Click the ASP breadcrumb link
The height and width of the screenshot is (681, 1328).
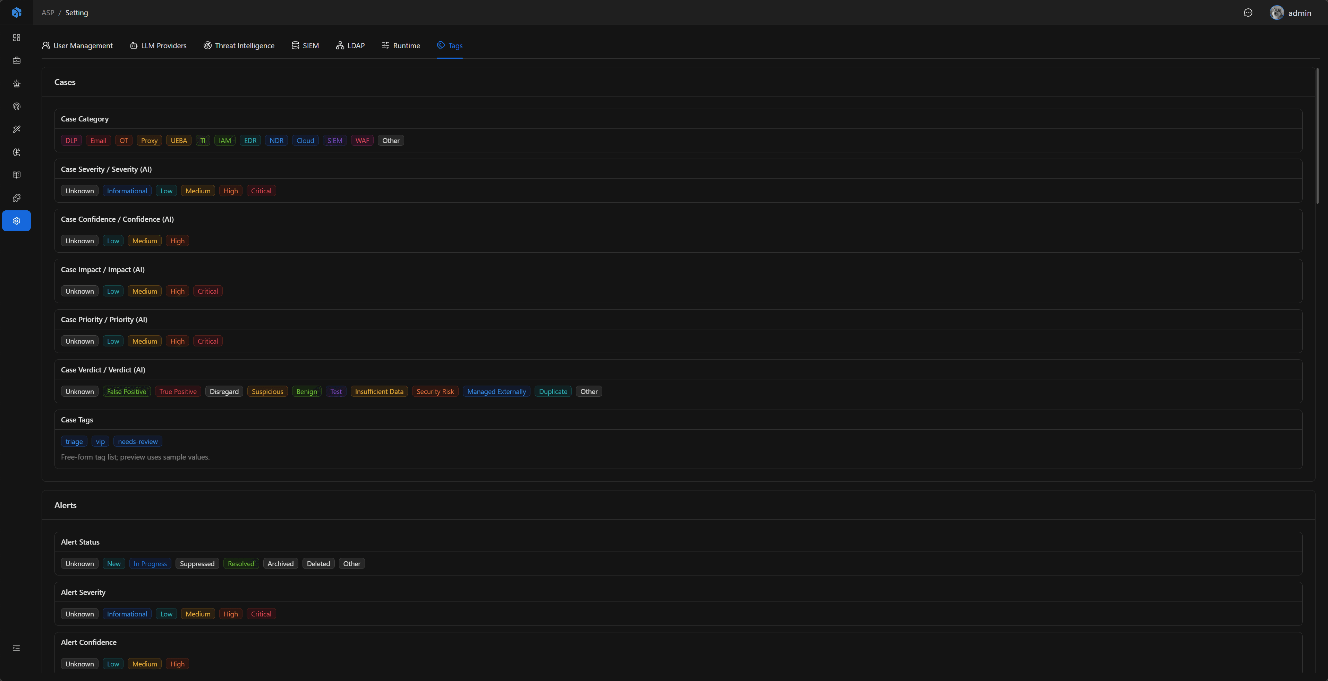point(48,12)
